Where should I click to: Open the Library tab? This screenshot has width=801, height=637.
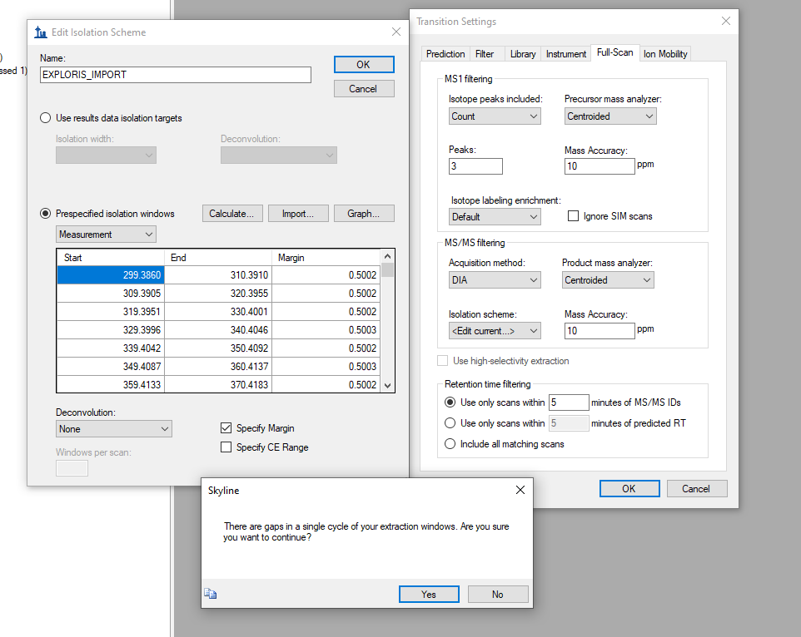[522, 54]
